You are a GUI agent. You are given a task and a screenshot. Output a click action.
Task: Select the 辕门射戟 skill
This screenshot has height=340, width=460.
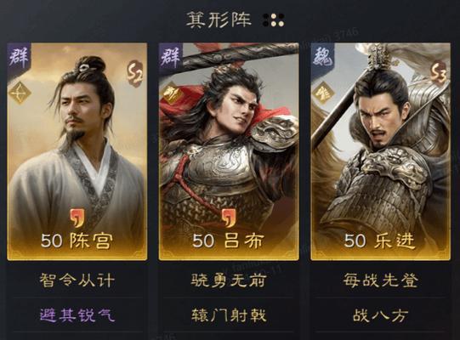(x=229, y=315)
